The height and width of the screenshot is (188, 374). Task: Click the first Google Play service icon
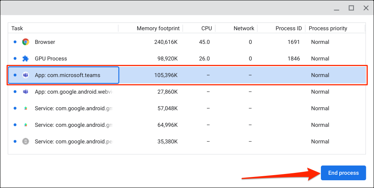[25, 108]
